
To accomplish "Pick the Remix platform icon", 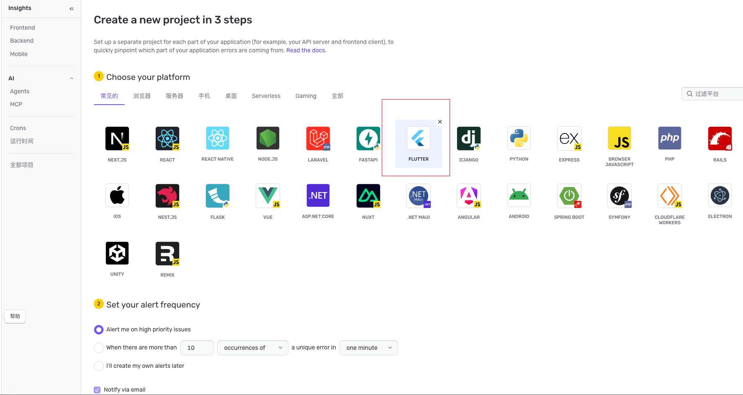I will click(167, 254).
